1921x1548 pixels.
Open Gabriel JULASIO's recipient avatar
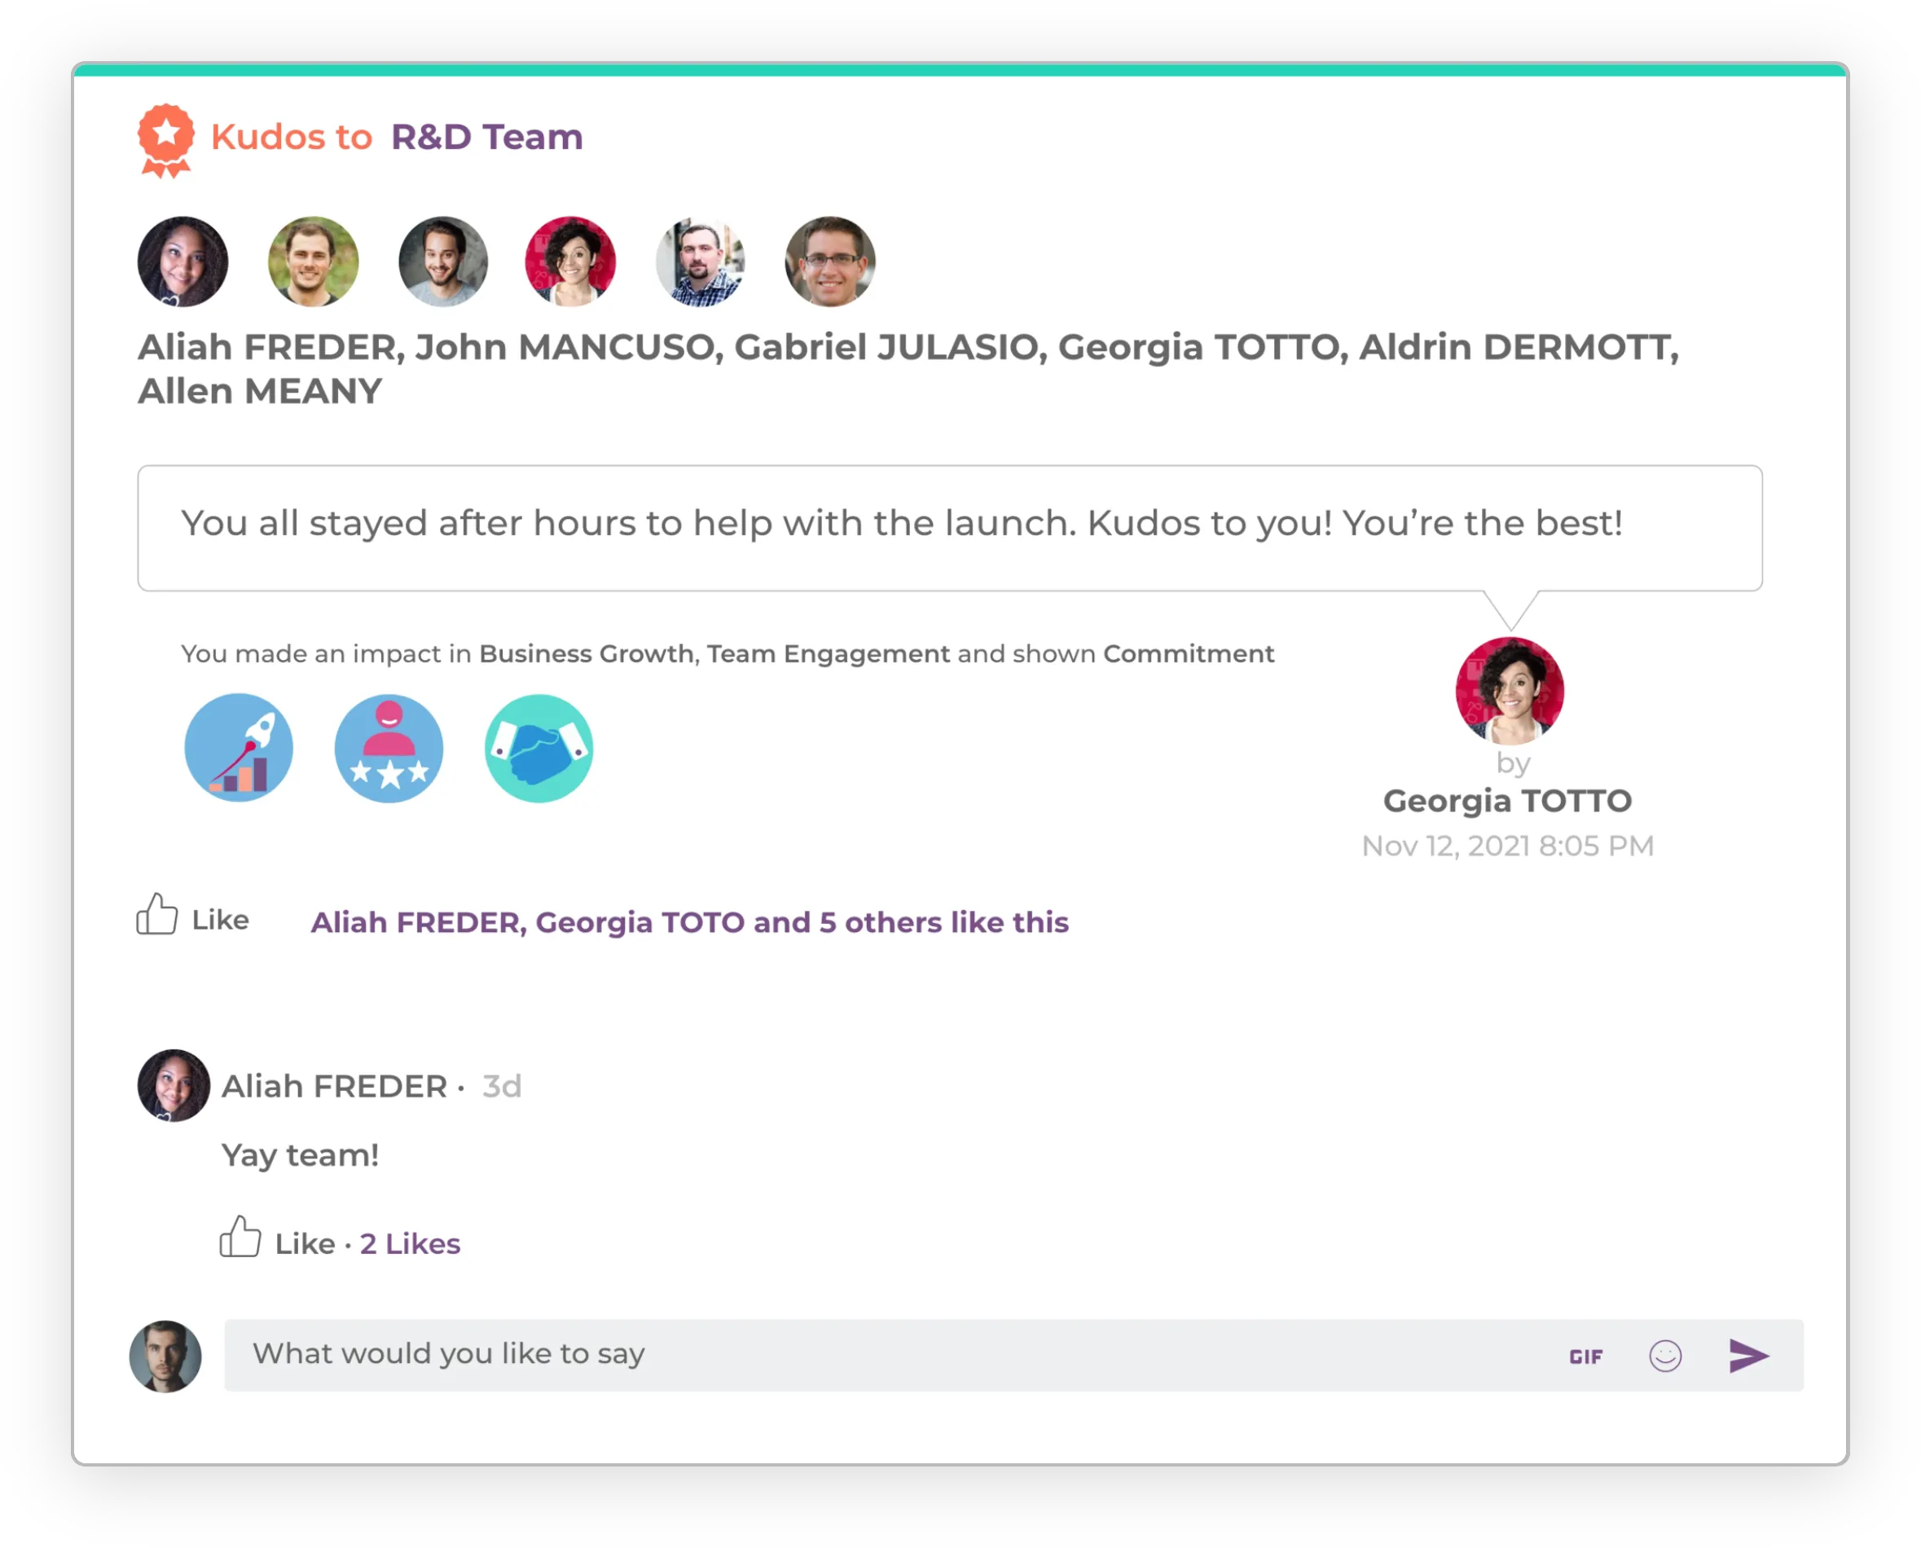(443, 262)
